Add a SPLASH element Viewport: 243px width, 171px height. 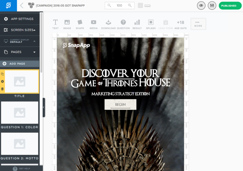pos(151,24)
